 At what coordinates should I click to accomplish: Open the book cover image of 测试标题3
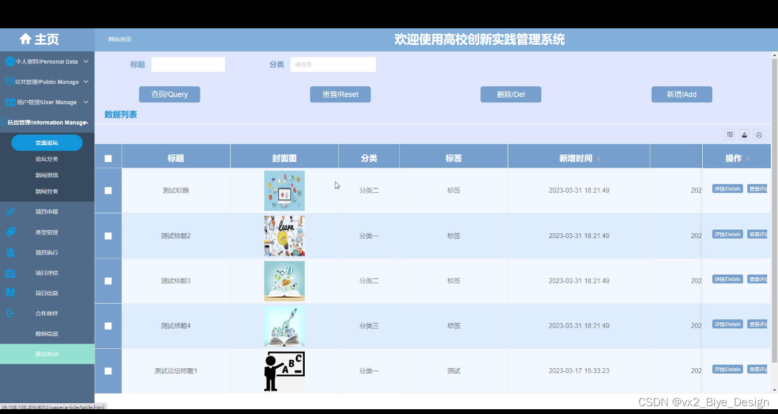[284, 281]
